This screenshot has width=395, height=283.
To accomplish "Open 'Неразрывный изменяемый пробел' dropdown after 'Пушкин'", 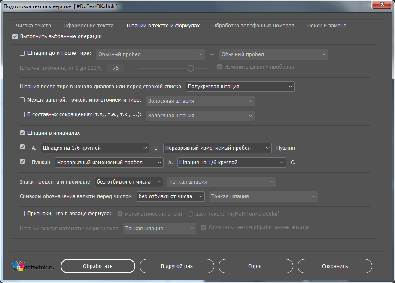I will pyautogui.click(x=109, y=163).
